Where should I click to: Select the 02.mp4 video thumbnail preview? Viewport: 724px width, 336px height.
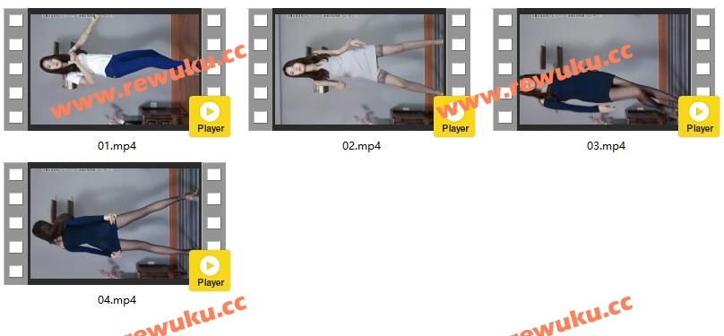point(359,69)
